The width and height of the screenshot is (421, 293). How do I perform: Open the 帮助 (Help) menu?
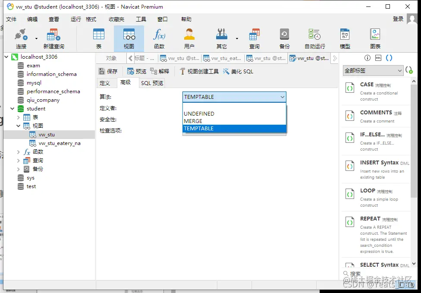[x=186, y=19]
